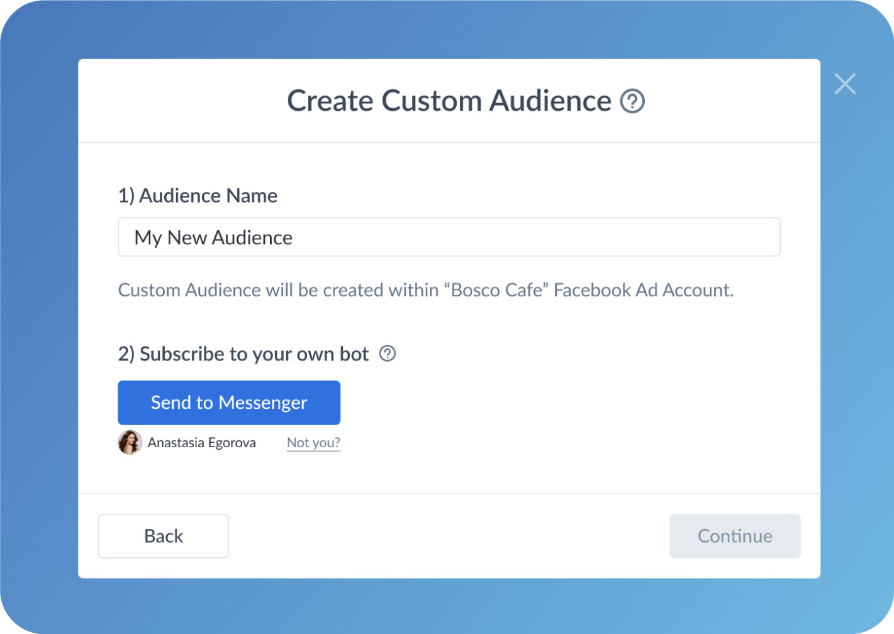Click the "2) Subscribe to your own bot" label
This screenshot has width=894, height=634.
pyautogui.click(x=243, y=354)
